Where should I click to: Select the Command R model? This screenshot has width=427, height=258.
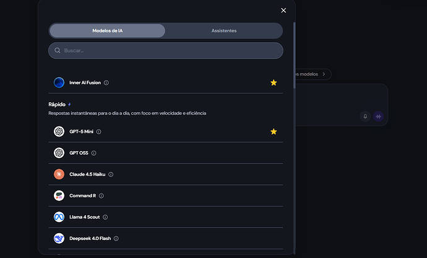coord(166,195)
